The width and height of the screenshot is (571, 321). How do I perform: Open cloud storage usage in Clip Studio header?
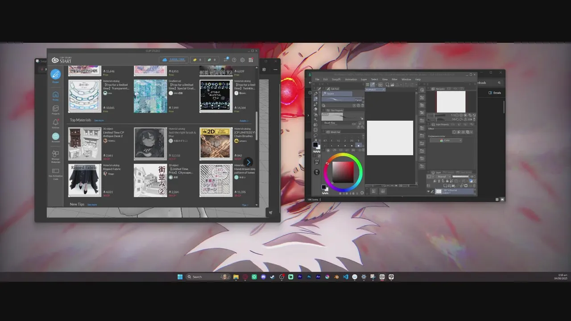coord(174,60)
